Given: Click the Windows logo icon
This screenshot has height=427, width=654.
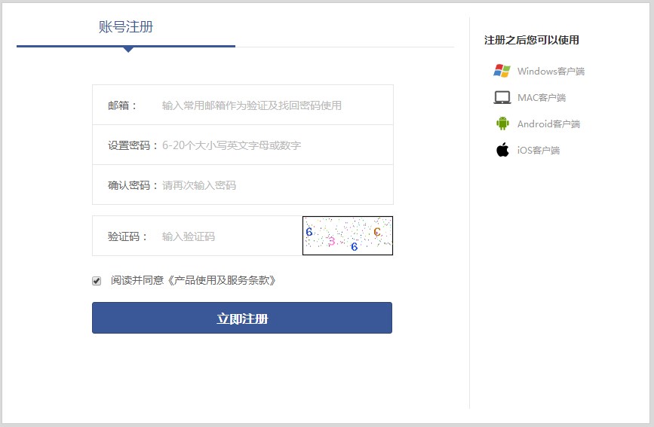Looking at the screenshot, I should click(x=502, y=71).
